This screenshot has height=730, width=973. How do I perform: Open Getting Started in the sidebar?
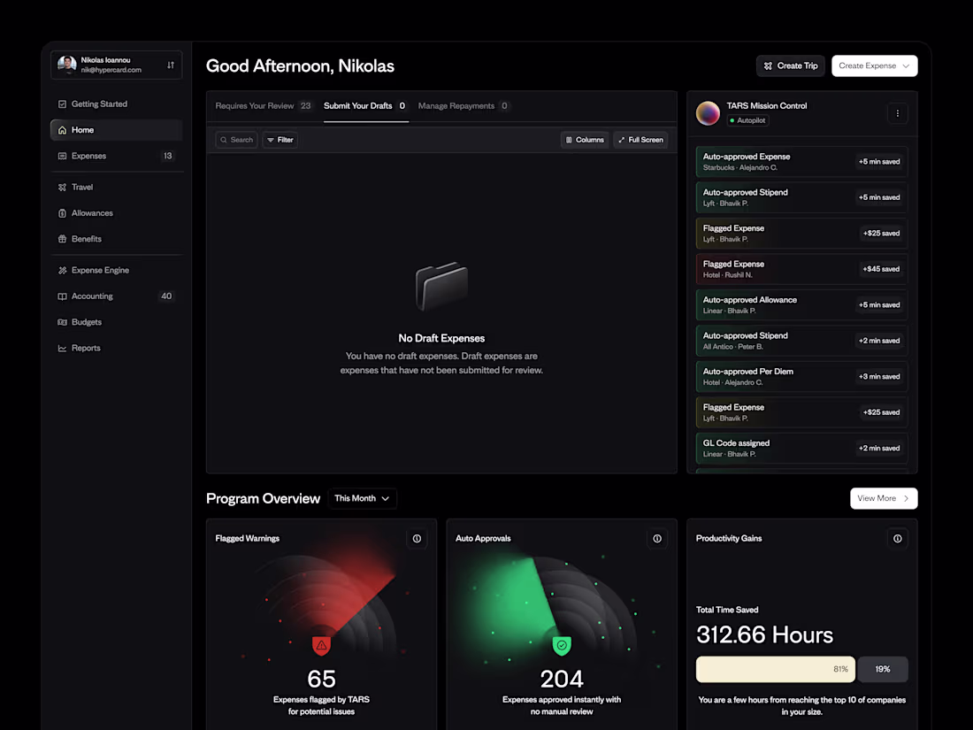[116, 104]
